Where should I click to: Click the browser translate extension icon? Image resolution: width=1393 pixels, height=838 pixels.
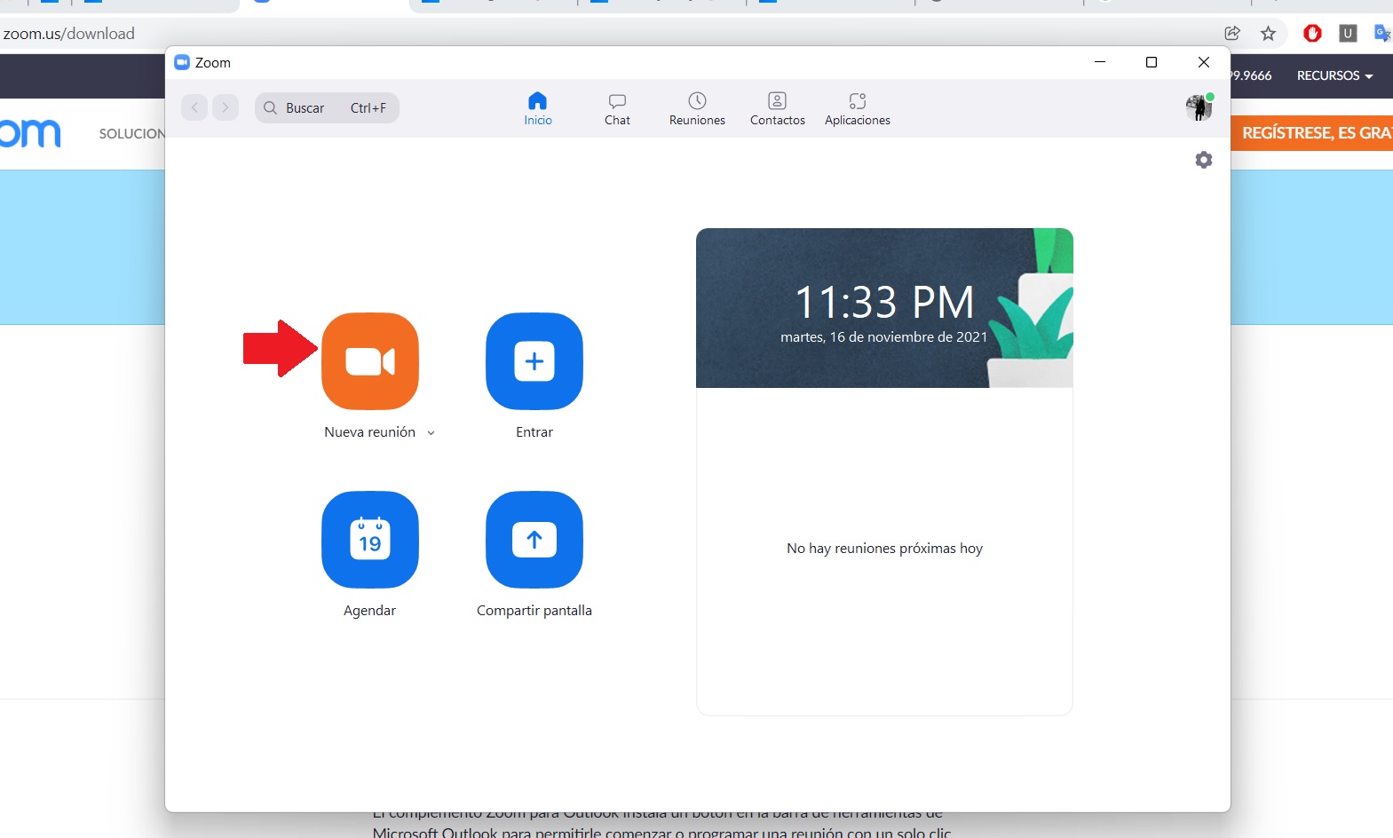[x=1382, y=34]
